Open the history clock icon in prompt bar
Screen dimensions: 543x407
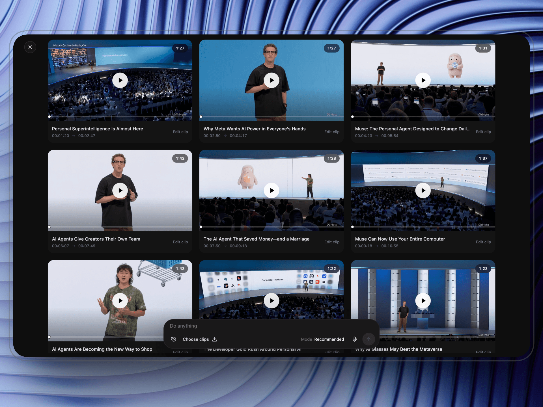[x=174, y=339]
